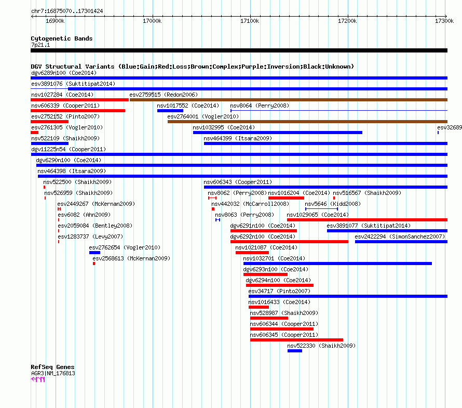Screen dimensions: 462x408
Task: Select nsv1032701 (Coe2014) variant label
Action: pyautogui.click(x=274, y=258)
